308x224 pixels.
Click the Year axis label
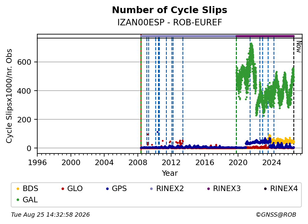pyautogui.click(x=170, y=173)
